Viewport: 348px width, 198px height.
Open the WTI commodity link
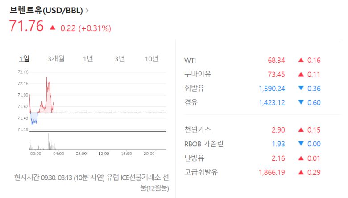pos(190,61)
